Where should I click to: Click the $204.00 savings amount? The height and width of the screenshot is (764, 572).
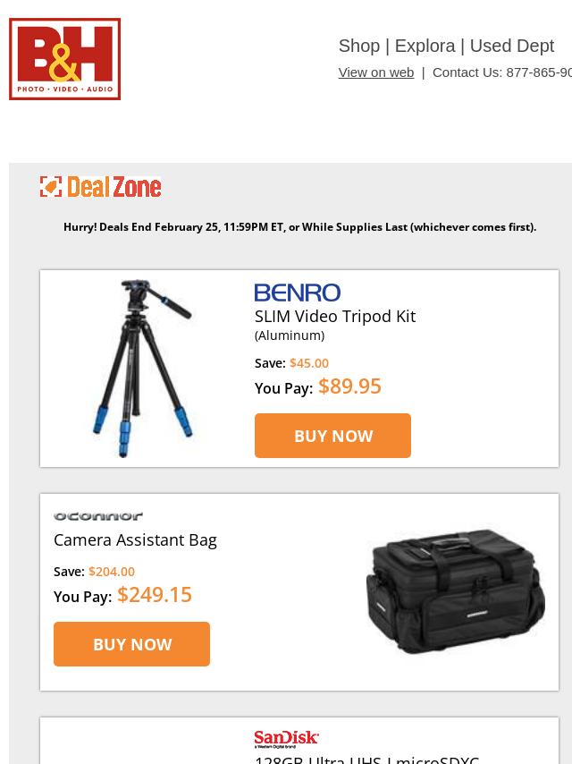[x=112, y=572]
